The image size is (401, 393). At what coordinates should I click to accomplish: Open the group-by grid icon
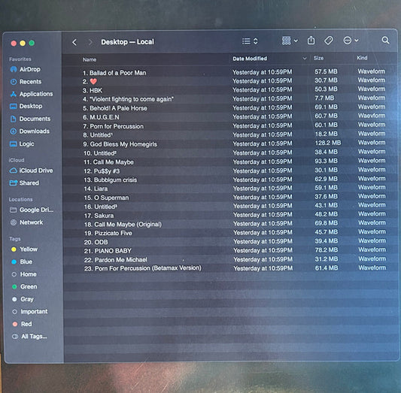tap(286, 41)
